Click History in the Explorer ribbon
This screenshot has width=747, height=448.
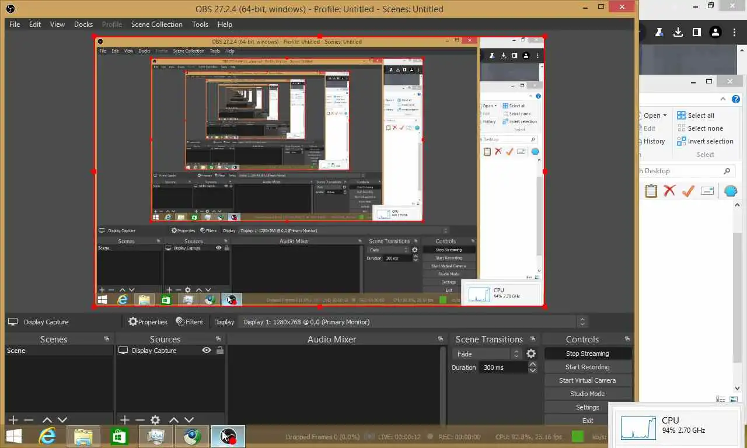click(654, 141)
